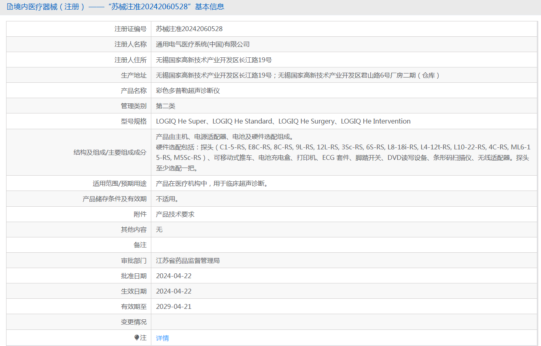This screenshot has height=346, width=541.
Task: Select the 管理类别 row label
Action: click(134, 106)
